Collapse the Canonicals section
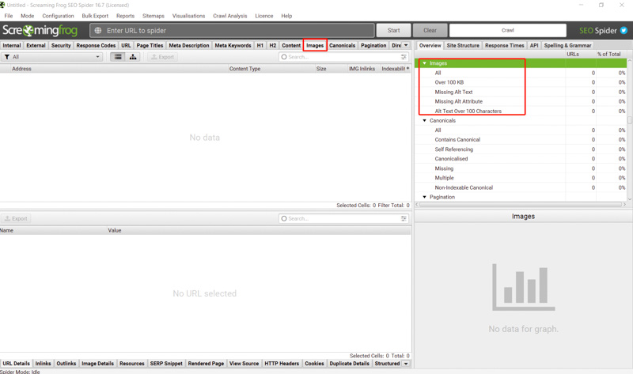This screenshot has height=374, width=633. [424, 121]
